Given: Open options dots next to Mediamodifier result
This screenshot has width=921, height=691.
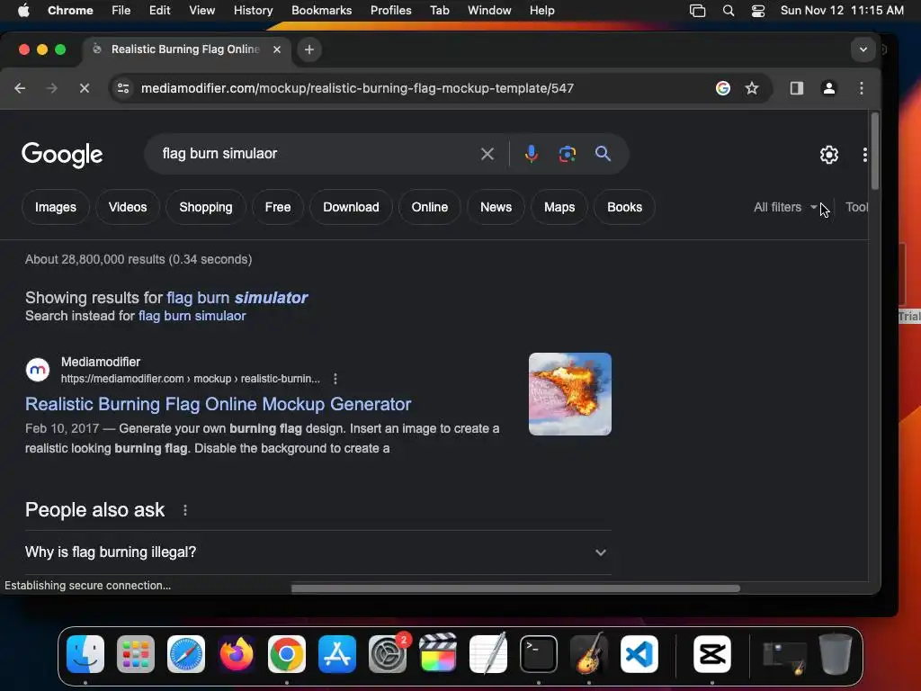Looking at the screenshot, I should [x=335, y=379].
